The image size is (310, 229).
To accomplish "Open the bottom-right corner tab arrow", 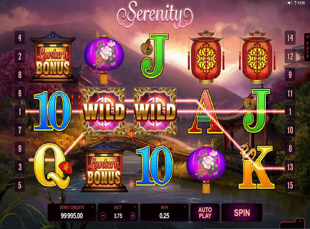I will coord(300,221).
